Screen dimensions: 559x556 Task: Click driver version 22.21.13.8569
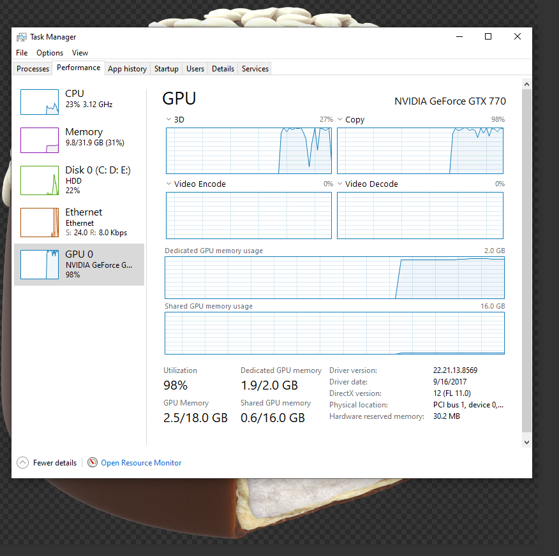pos(455,370)
